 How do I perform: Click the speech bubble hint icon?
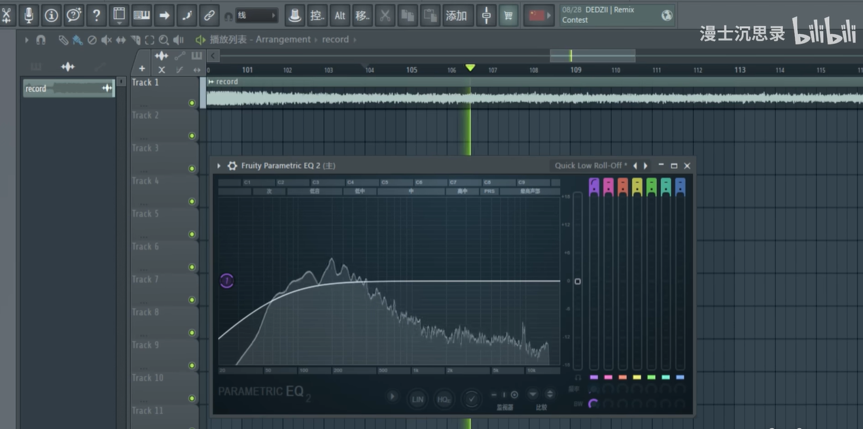[74, 15]
